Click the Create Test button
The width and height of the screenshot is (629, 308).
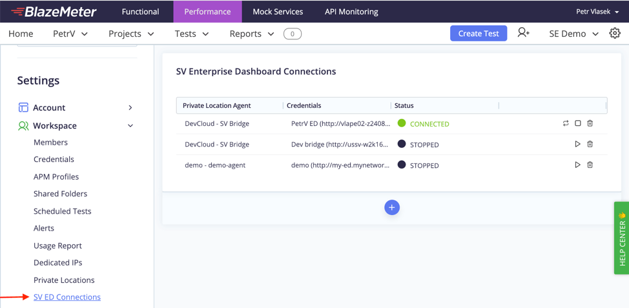point(479,34)
